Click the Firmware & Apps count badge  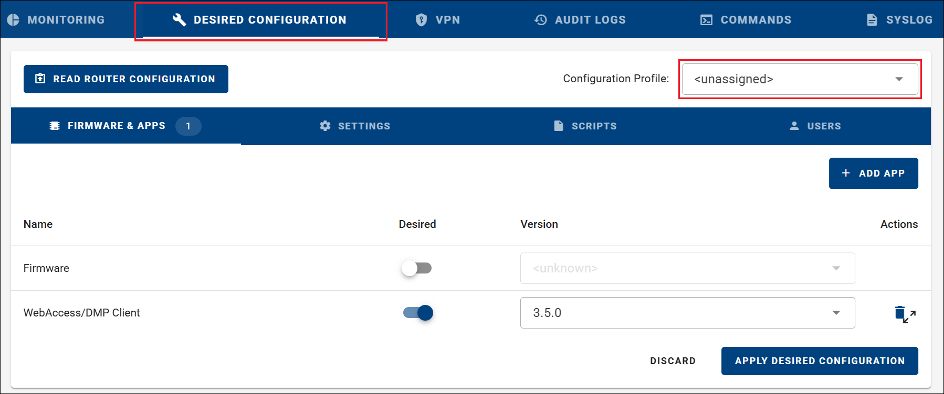188,126
